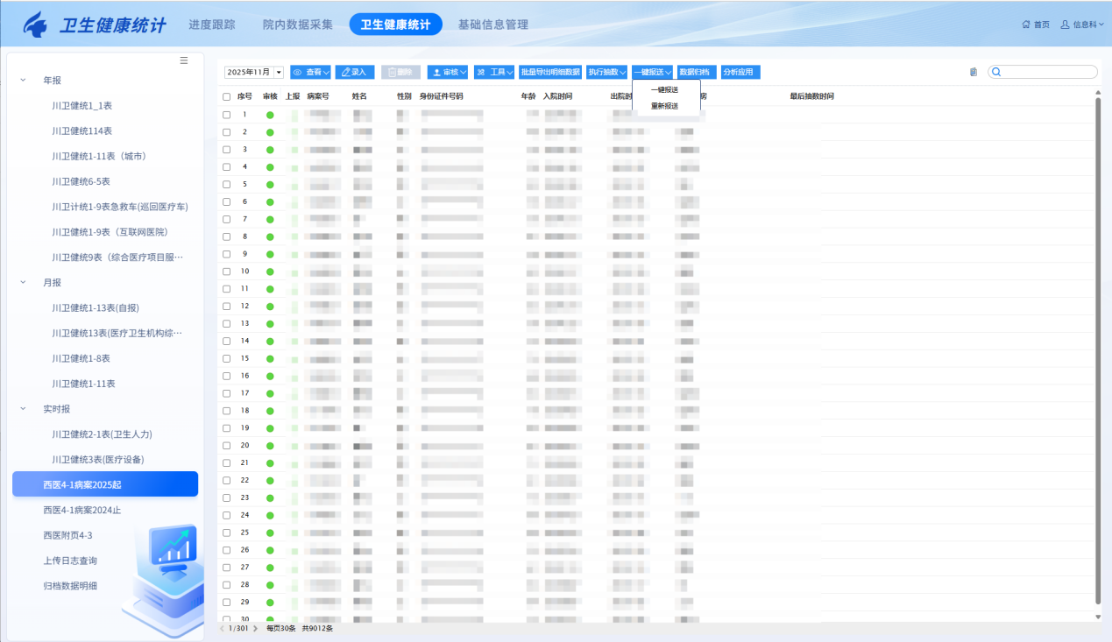Switch to the 院内数据采集 tab
Screen dimensions: 1112x642
298,25
